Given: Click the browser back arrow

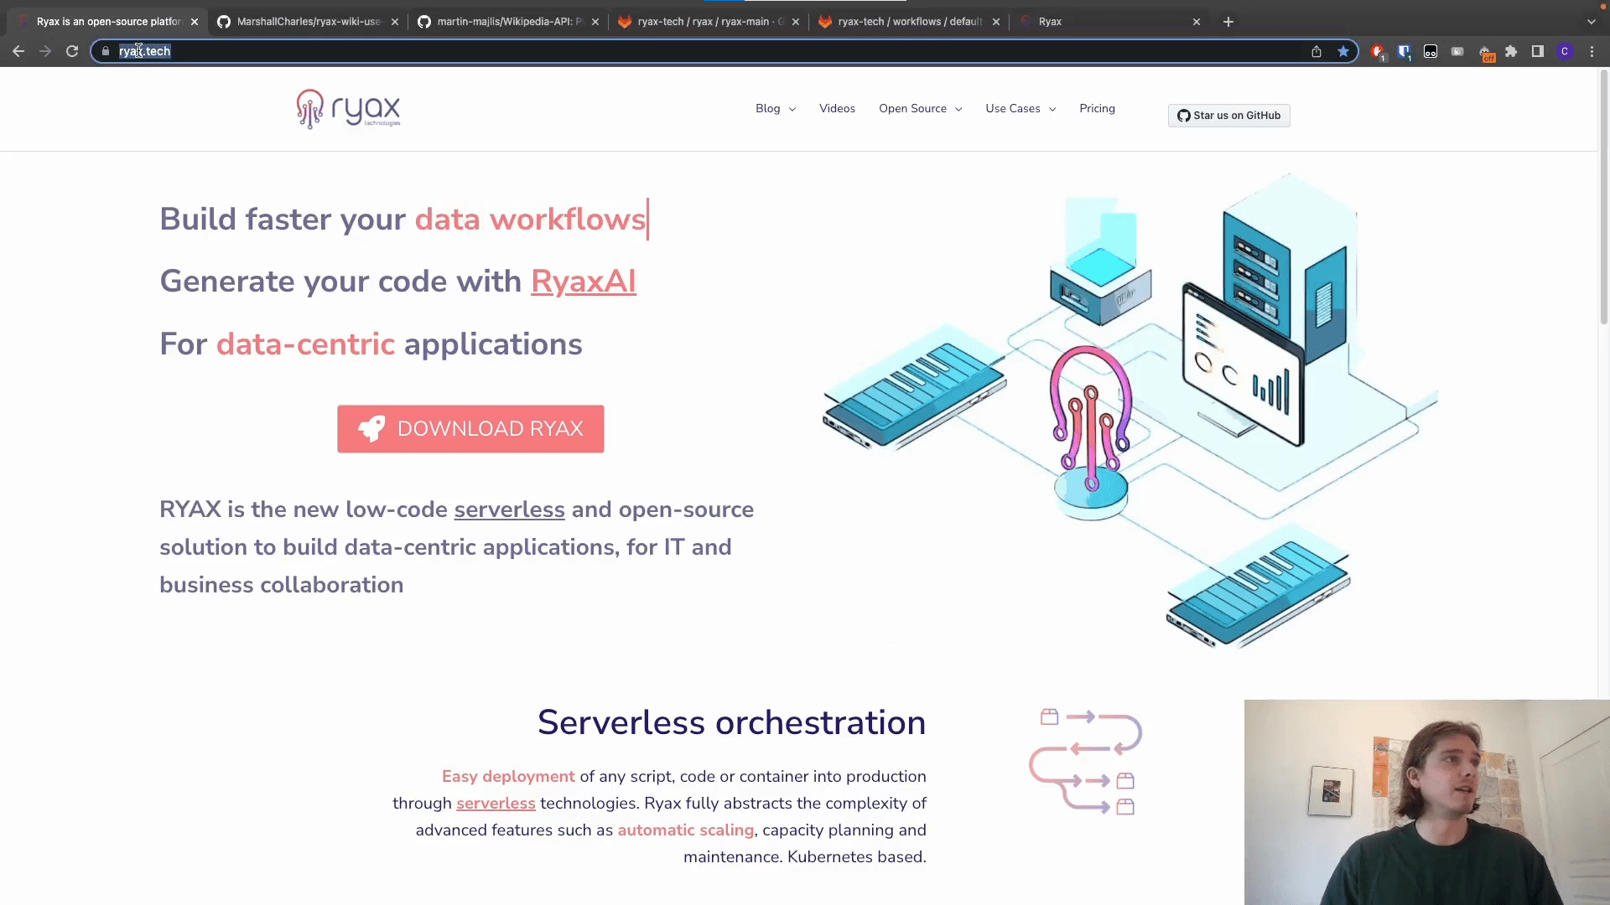Looking at the screenshot, I should click(18, 51).
